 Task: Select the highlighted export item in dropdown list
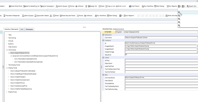coord(188,12)
